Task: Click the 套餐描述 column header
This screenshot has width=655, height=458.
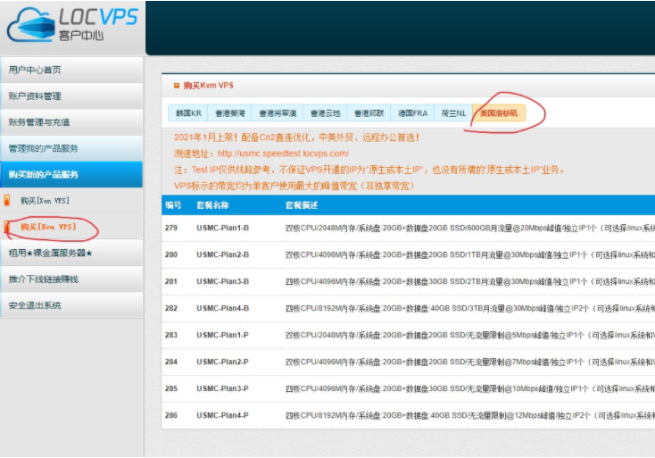Action: click(302, 205)
